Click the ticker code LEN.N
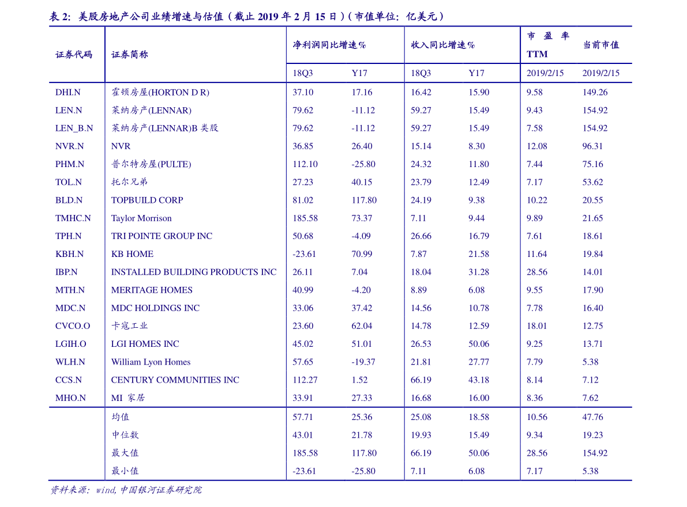 69,110
